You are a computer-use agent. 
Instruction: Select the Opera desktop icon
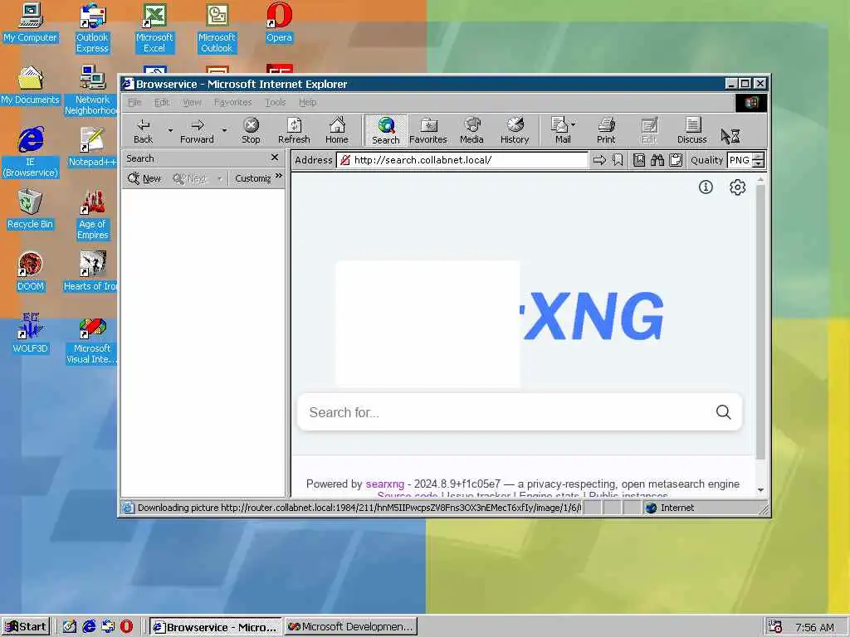(279, 22)
